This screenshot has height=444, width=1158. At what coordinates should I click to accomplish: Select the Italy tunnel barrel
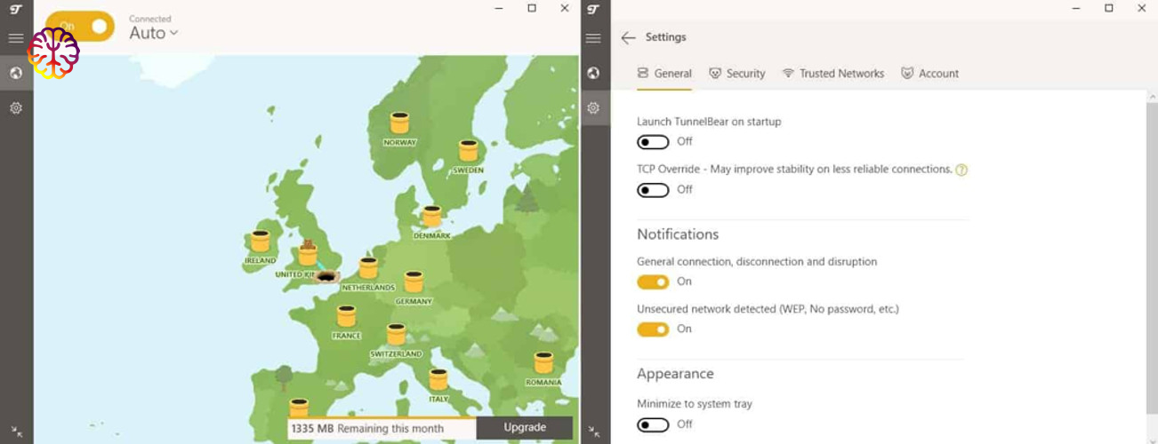click(x=438, y=380)
